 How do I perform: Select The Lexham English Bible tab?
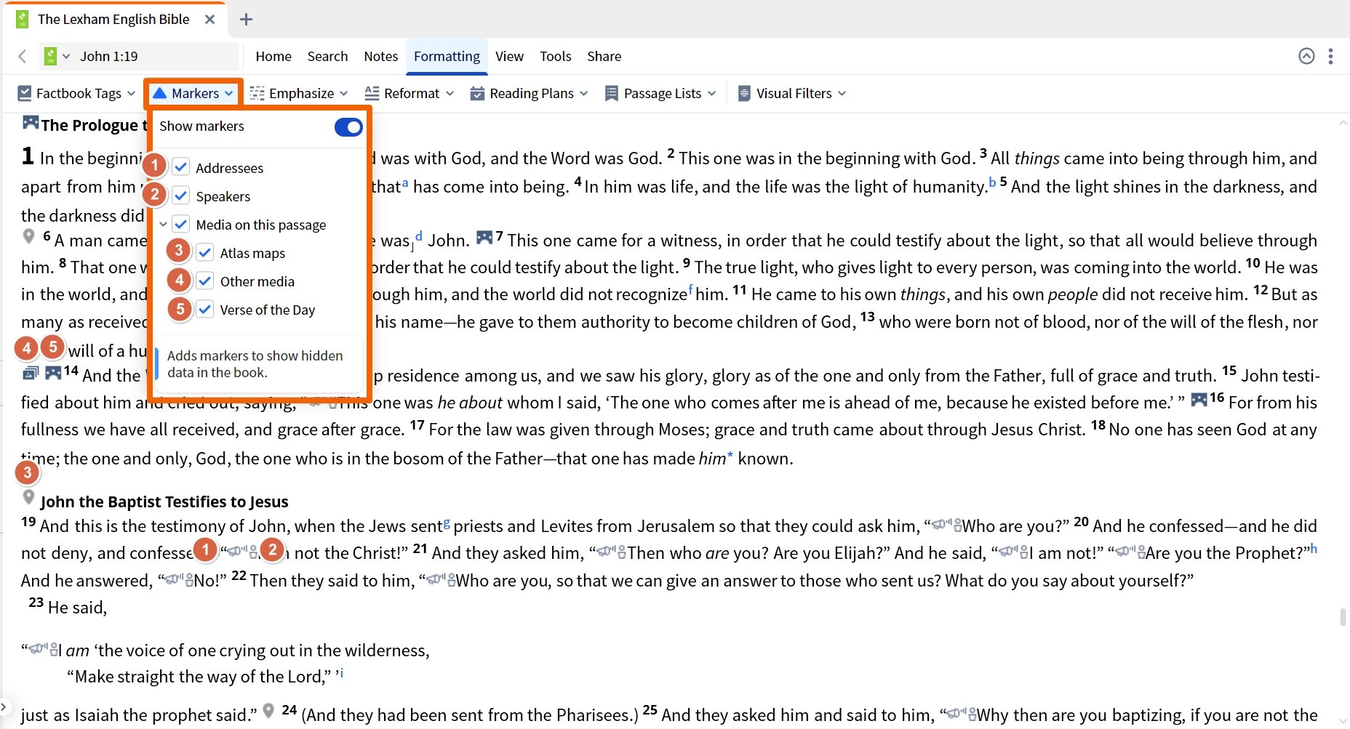114,20
